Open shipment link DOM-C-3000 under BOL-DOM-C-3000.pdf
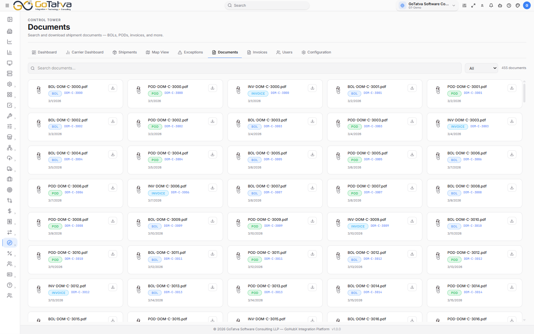The width and height of the screenshot is (534, 334). pos(73,93)
